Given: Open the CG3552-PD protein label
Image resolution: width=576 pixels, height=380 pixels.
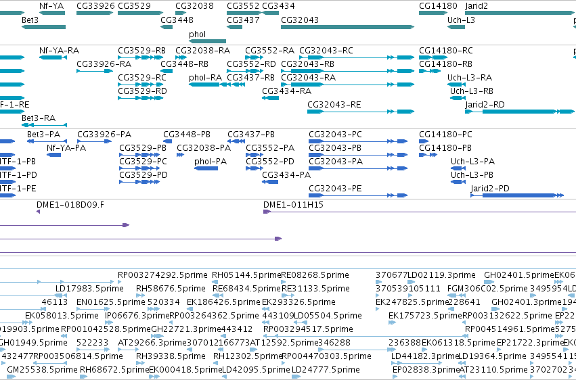Looking at the screenshot, I should point(270,162).
